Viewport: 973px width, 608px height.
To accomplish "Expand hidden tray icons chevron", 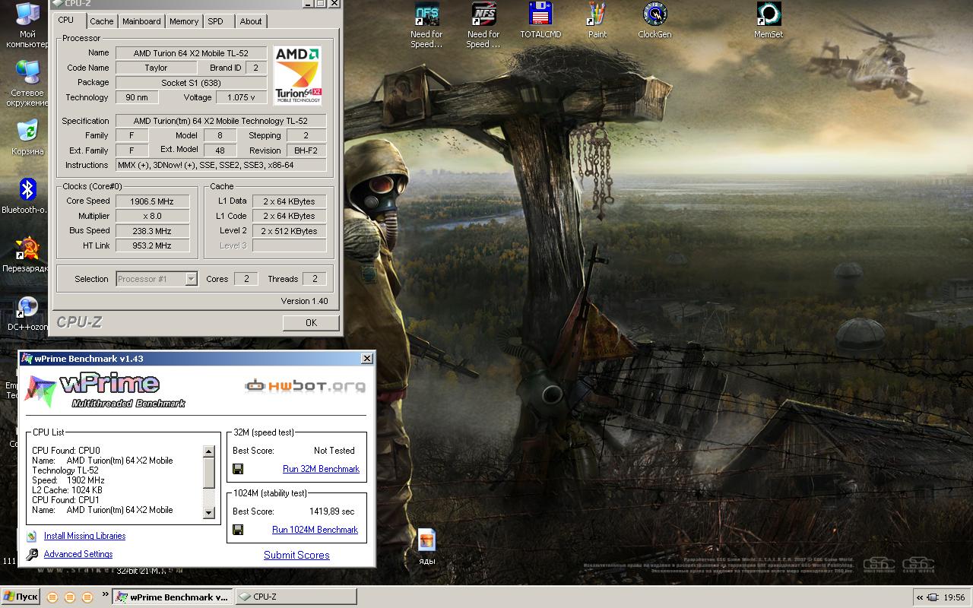I will tap(920, 597).
